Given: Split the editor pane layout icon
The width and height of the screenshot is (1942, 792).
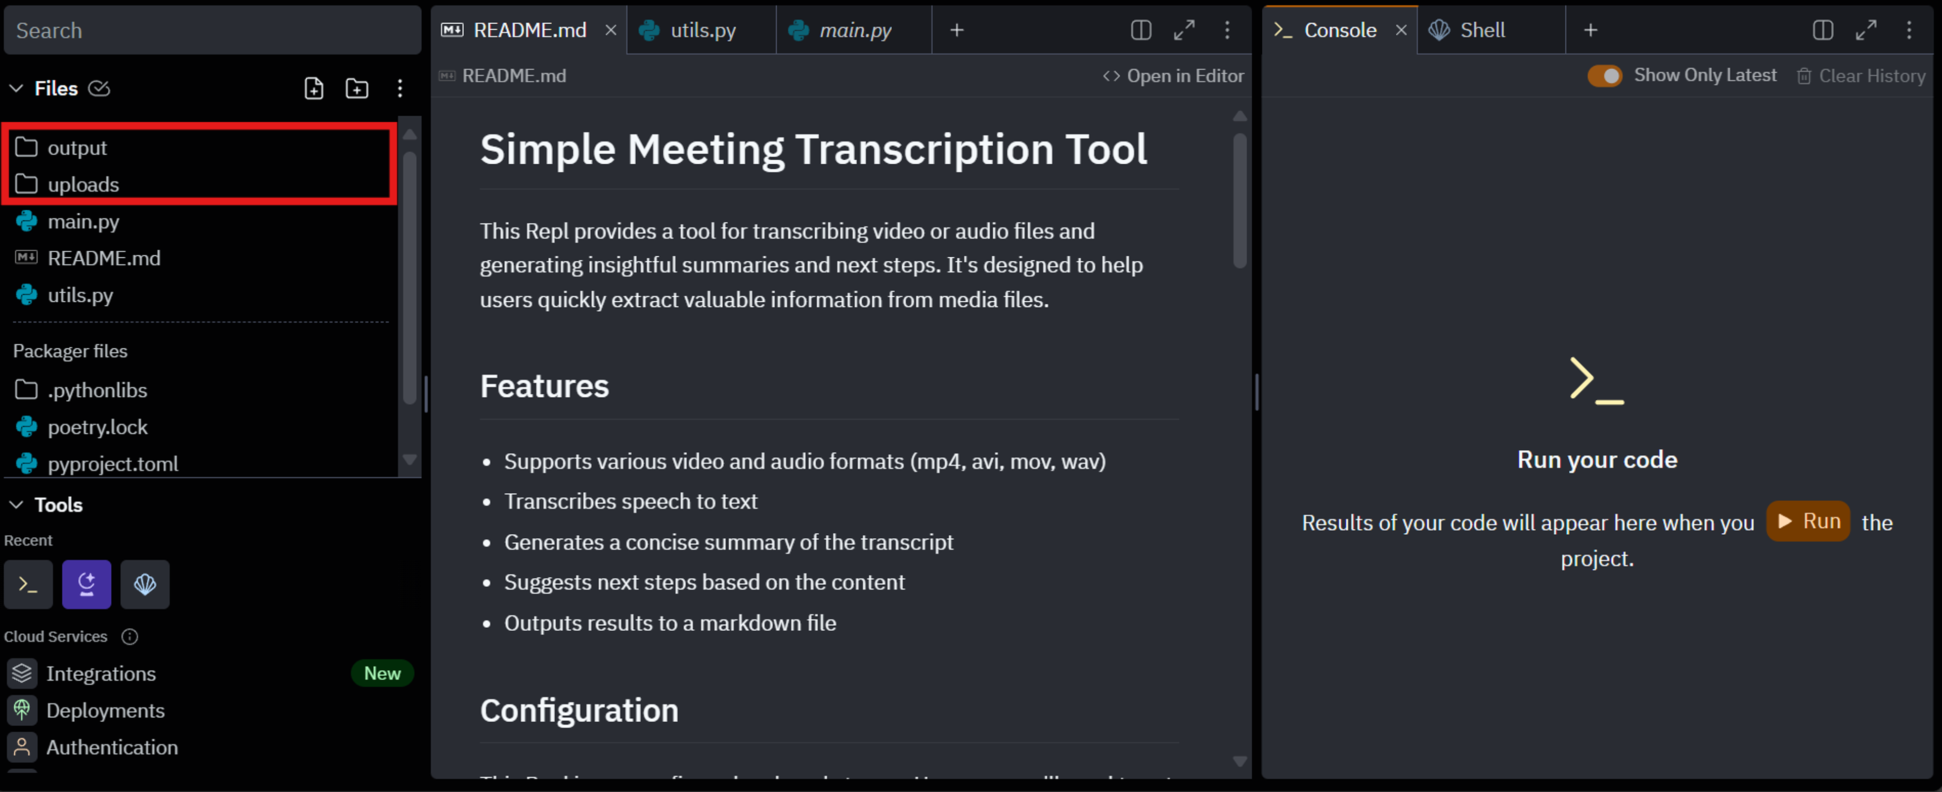Looking at the screenshot, I should click(x=1140, y=30).
